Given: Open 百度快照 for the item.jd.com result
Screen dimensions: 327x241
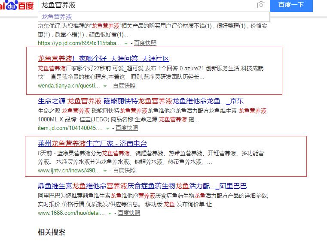Looking at the screenshot, I should point(126,128).
